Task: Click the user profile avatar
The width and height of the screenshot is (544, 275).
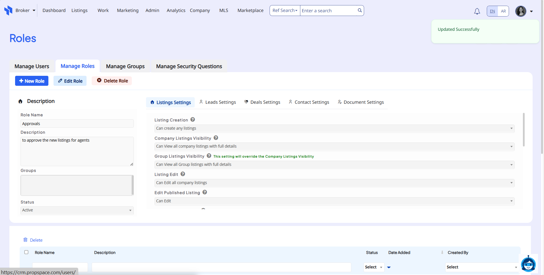Action: 521,11
